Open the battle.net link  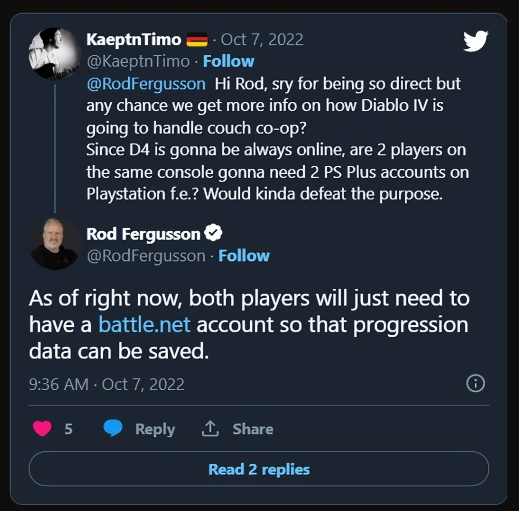[144, 325]
